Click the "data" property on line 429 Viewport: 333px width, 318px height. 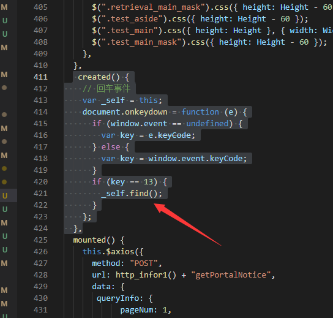101,287
